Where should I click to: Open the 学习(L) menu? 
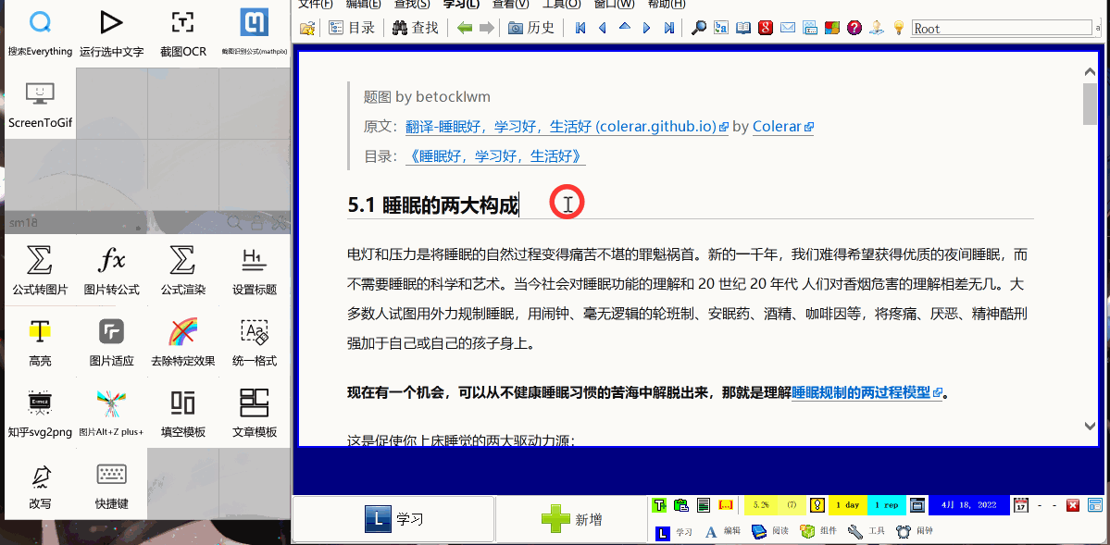462,5
